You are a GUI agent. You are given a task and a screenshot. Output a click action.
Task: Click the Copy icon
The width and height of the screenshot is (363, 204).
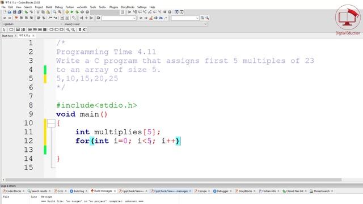click(x=43, y=12)
